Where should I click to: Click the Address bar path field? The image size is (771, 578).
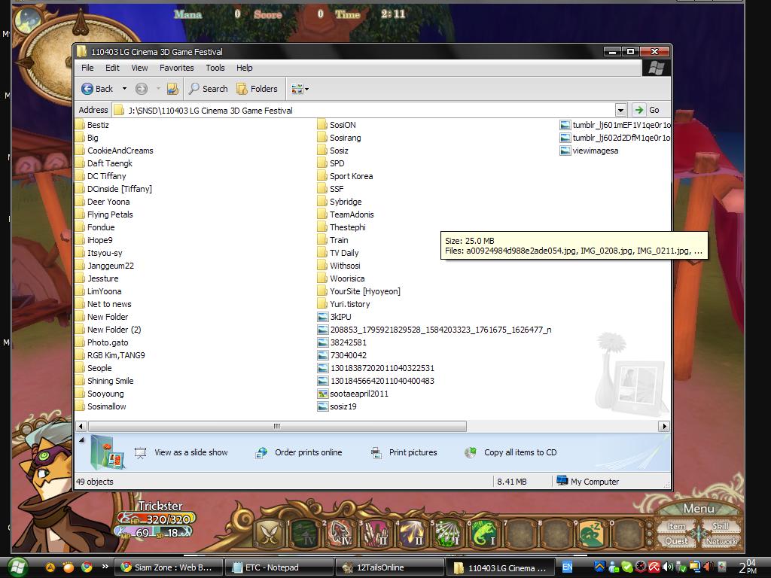[x=364, y=111]
